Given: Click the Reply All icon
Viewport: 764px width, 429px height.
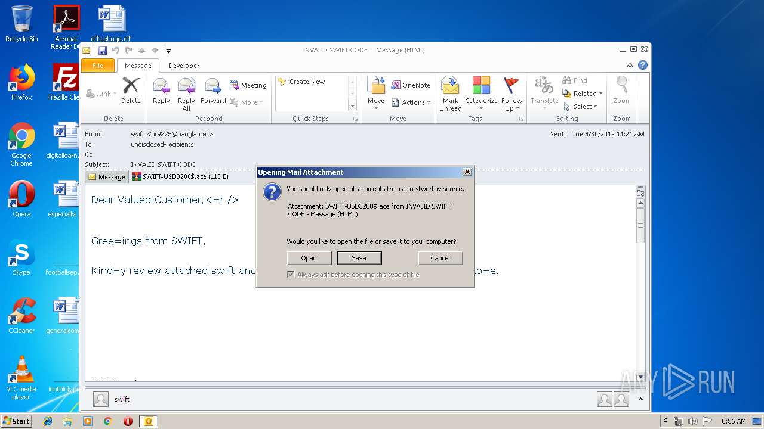Looking at the screenshot, I should pyautogui.click(x=186, y=86).
